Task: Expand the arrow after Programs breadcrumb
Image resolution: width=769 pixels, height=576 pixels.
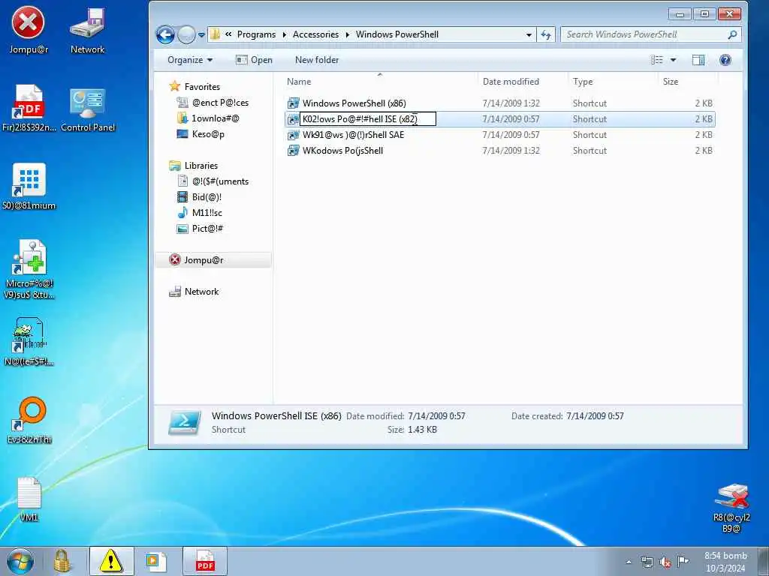Action: 285,34
